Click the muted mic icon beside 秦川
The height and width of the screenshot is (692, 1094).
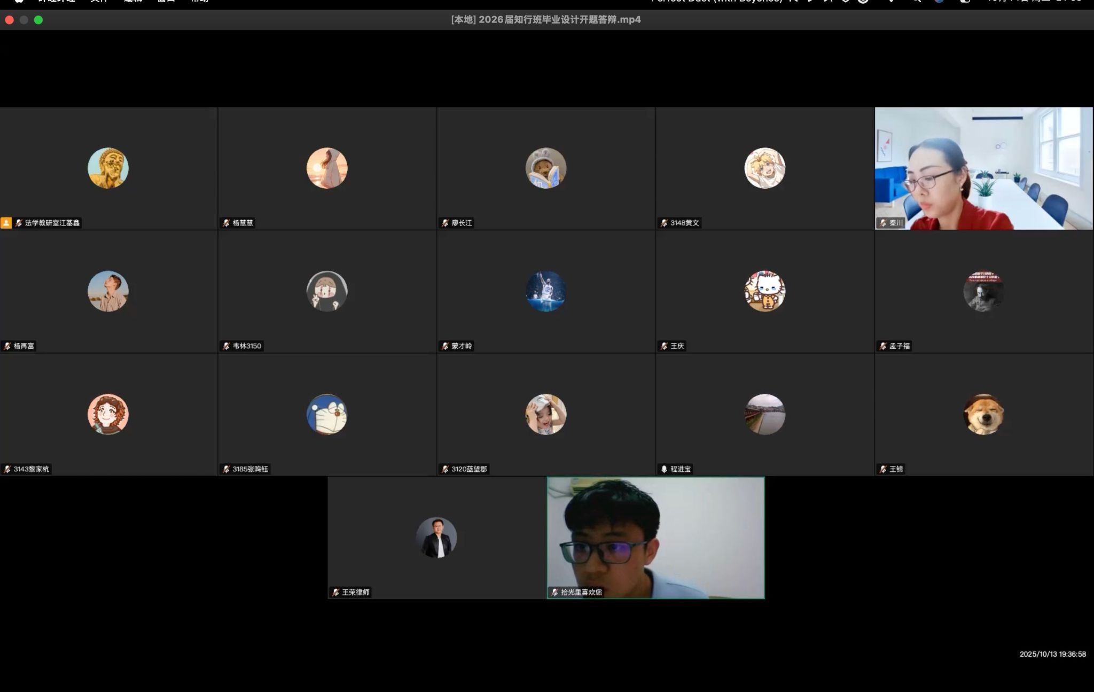click(883, 223)
